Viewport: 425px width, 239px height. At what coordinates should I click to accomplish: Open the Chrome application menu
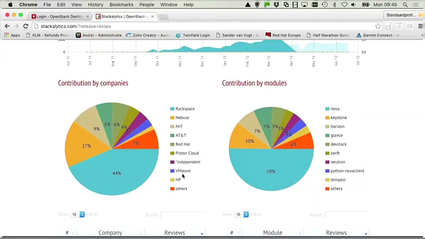[x=28, y=5]
